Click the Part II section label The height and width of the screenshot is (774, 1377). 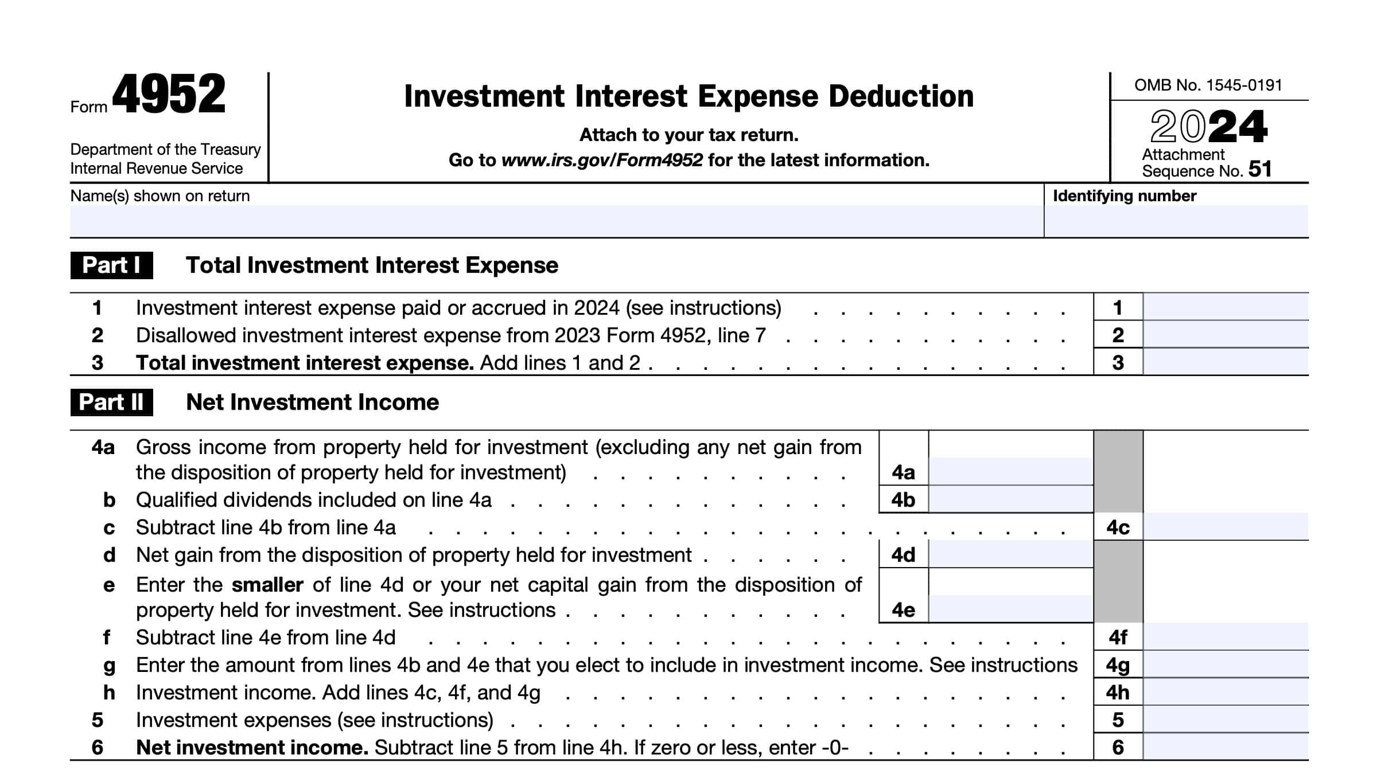tap(111, 402)
